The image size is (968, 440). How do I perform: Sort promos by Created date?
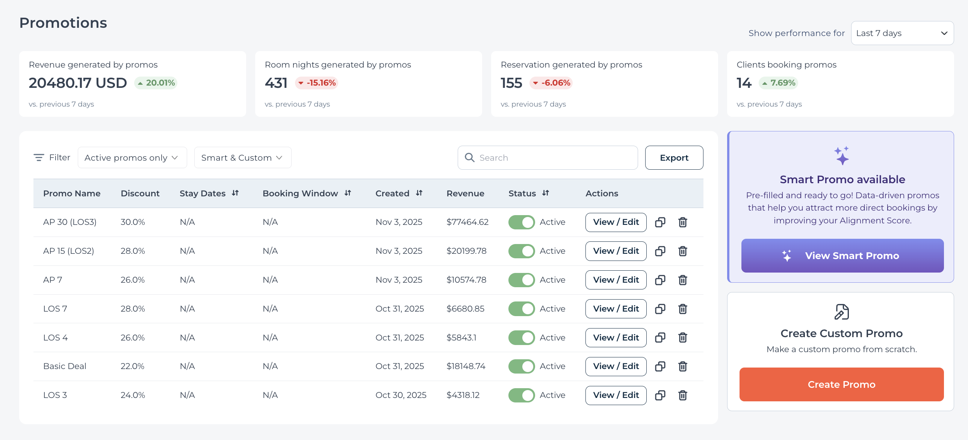tap(419, 193)
